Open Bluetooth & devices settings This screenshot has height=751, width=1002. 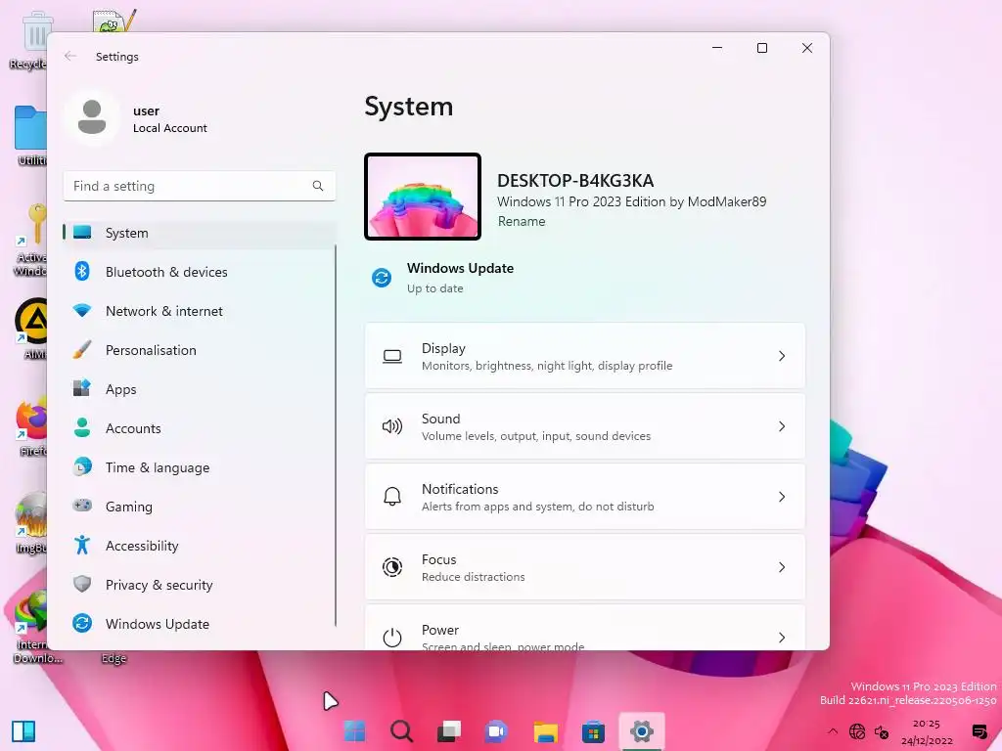pyautogui.click(x=200, y=272)
